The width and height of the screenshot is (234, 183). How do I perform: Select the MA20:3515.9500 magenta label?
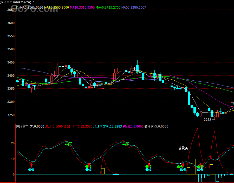82,8
